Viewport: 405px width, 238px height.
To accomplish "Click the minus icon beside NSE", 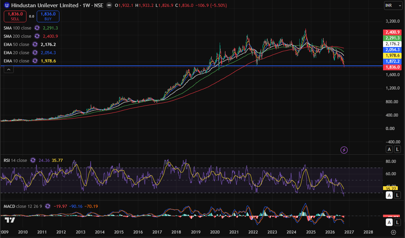I will 109,5.
